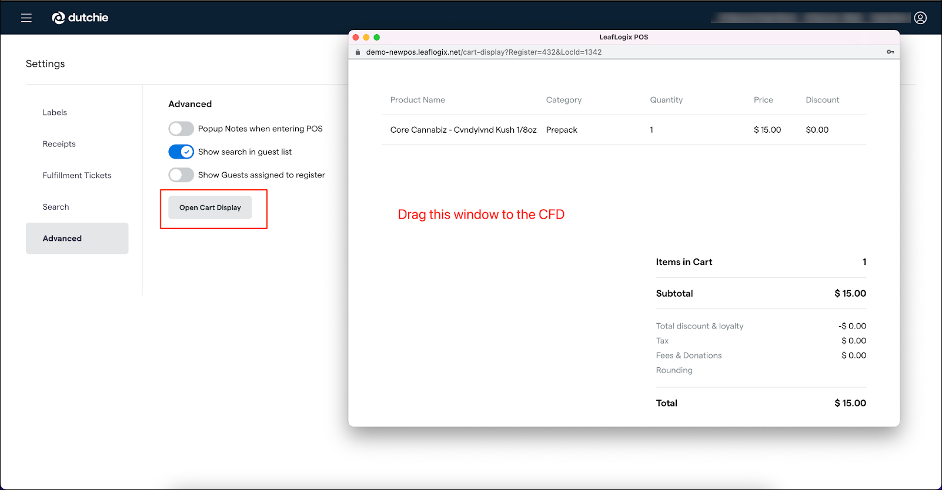Click the Tax line label

[x=662, y=341]
